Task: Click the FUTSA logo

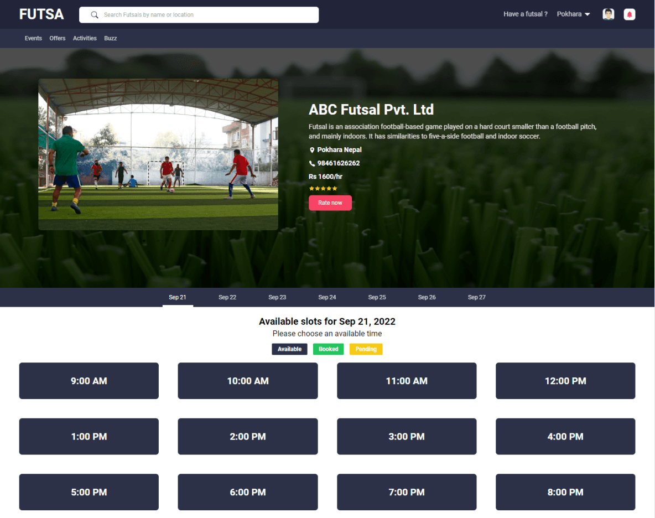Action: pyautogui.click(x=41, y=14)
